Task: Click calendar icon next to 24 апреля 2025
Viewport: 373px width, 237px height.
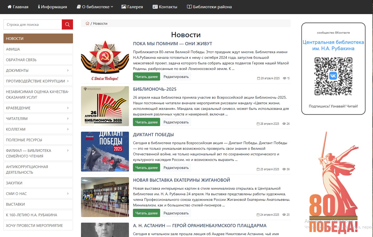Action: pyautogui.click(x=258, y=215)
